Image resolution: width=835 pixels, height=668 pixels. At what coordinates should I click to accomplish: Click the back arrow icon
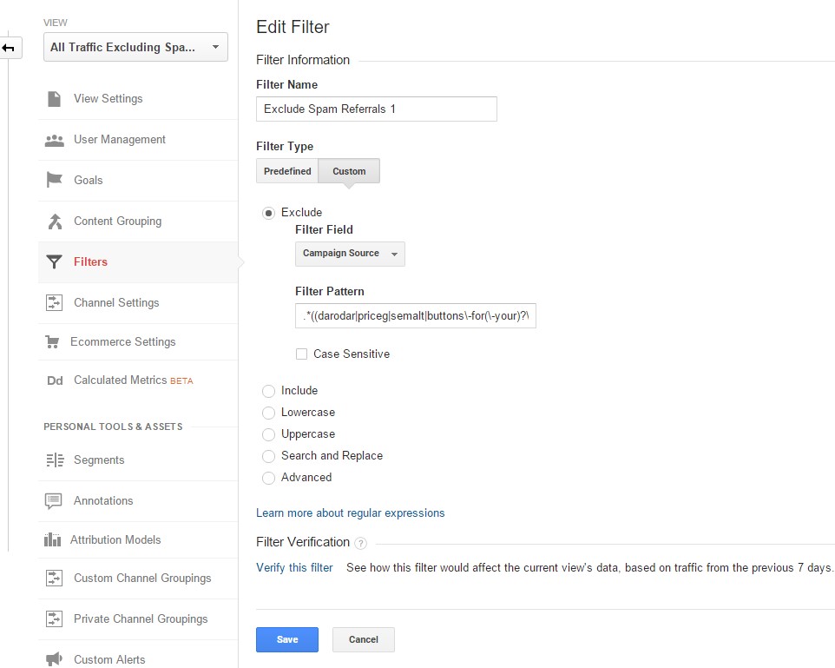point(8,48)
